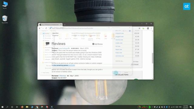
Task: Open the This PC desktop icon
Action: 5,5
